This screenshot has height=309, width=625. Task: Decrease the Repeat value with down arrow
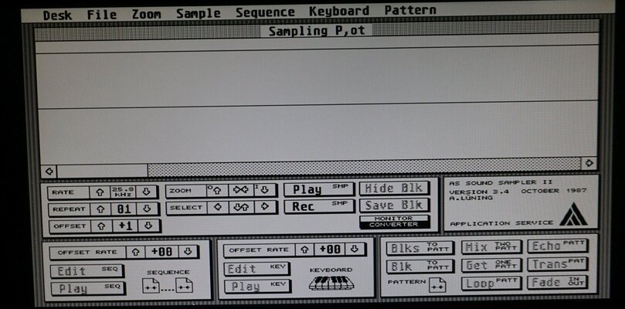tap(148, 209)
